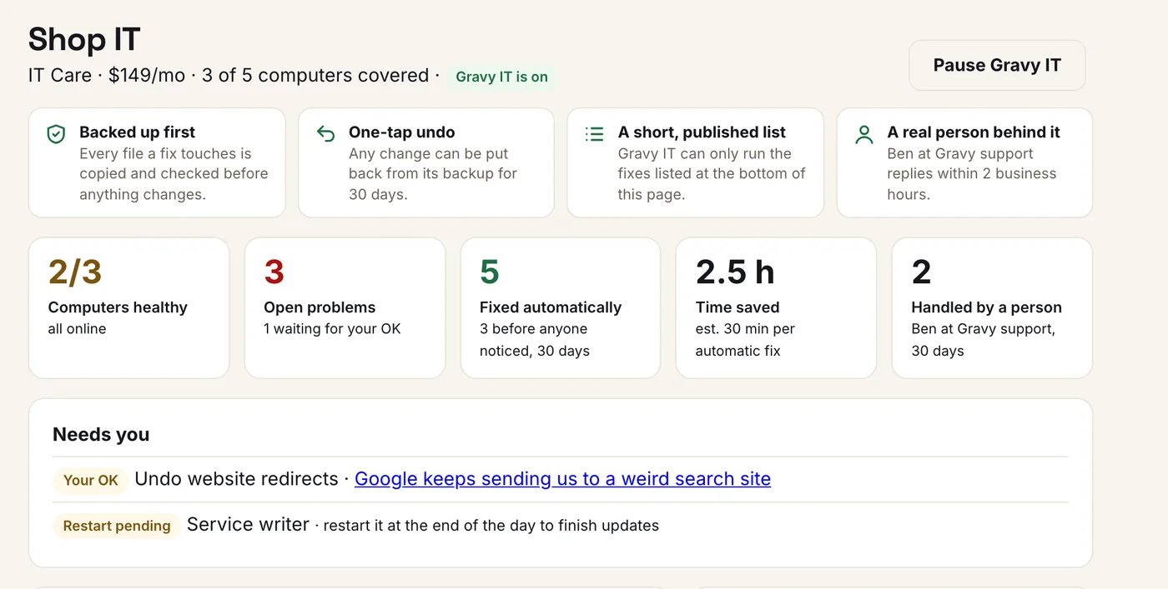Image resolution: width=1168 pixels, height=589 pixels.
Task: Click the Backed up first card title
Action: [x=138, y=132]
